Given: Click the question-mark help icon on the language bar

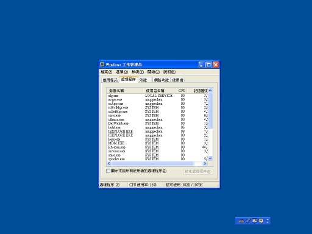Looking at the screenshot, I should point(261,221).
